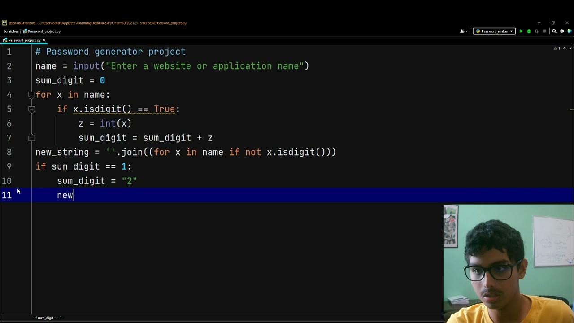
Task: Click line number 8 in the gutter
Action: [x=9, y=152]
